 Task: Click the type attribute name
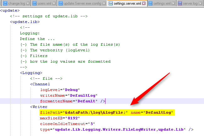[45, 129]
